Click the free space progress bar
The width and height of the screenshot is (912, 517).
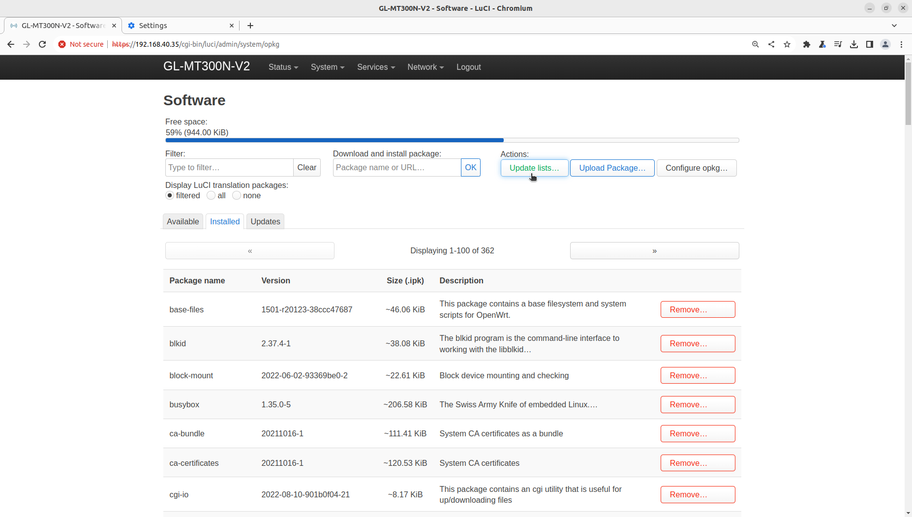click(452, 140)
